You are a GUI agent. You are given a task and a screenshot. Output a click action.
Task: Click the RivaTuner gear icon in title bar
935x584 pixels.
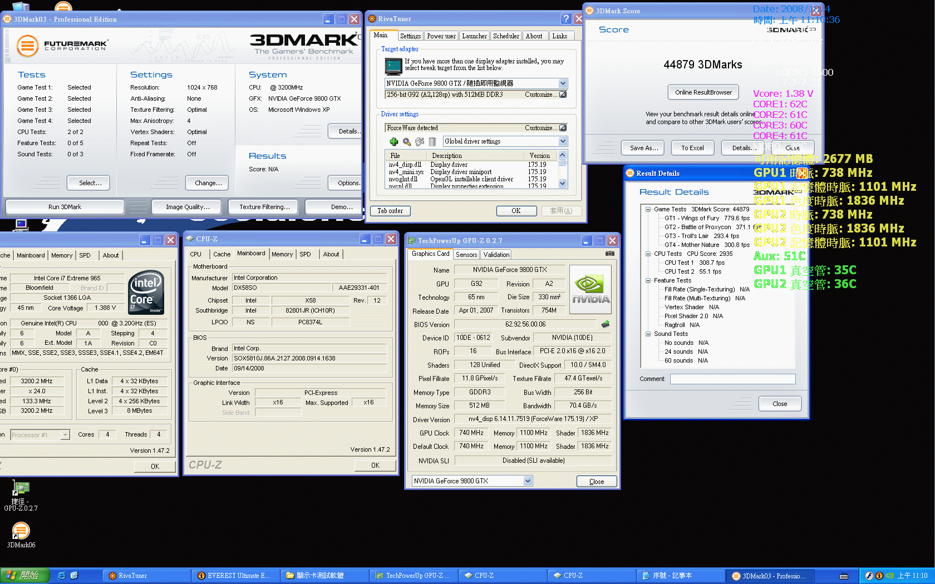click(372, 18)
